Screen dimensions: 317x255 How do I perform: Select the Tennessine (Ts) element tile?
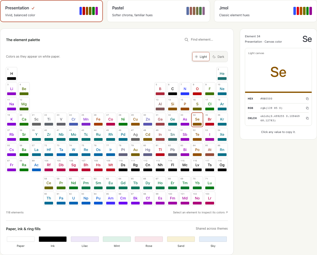[x=210, y=165]
